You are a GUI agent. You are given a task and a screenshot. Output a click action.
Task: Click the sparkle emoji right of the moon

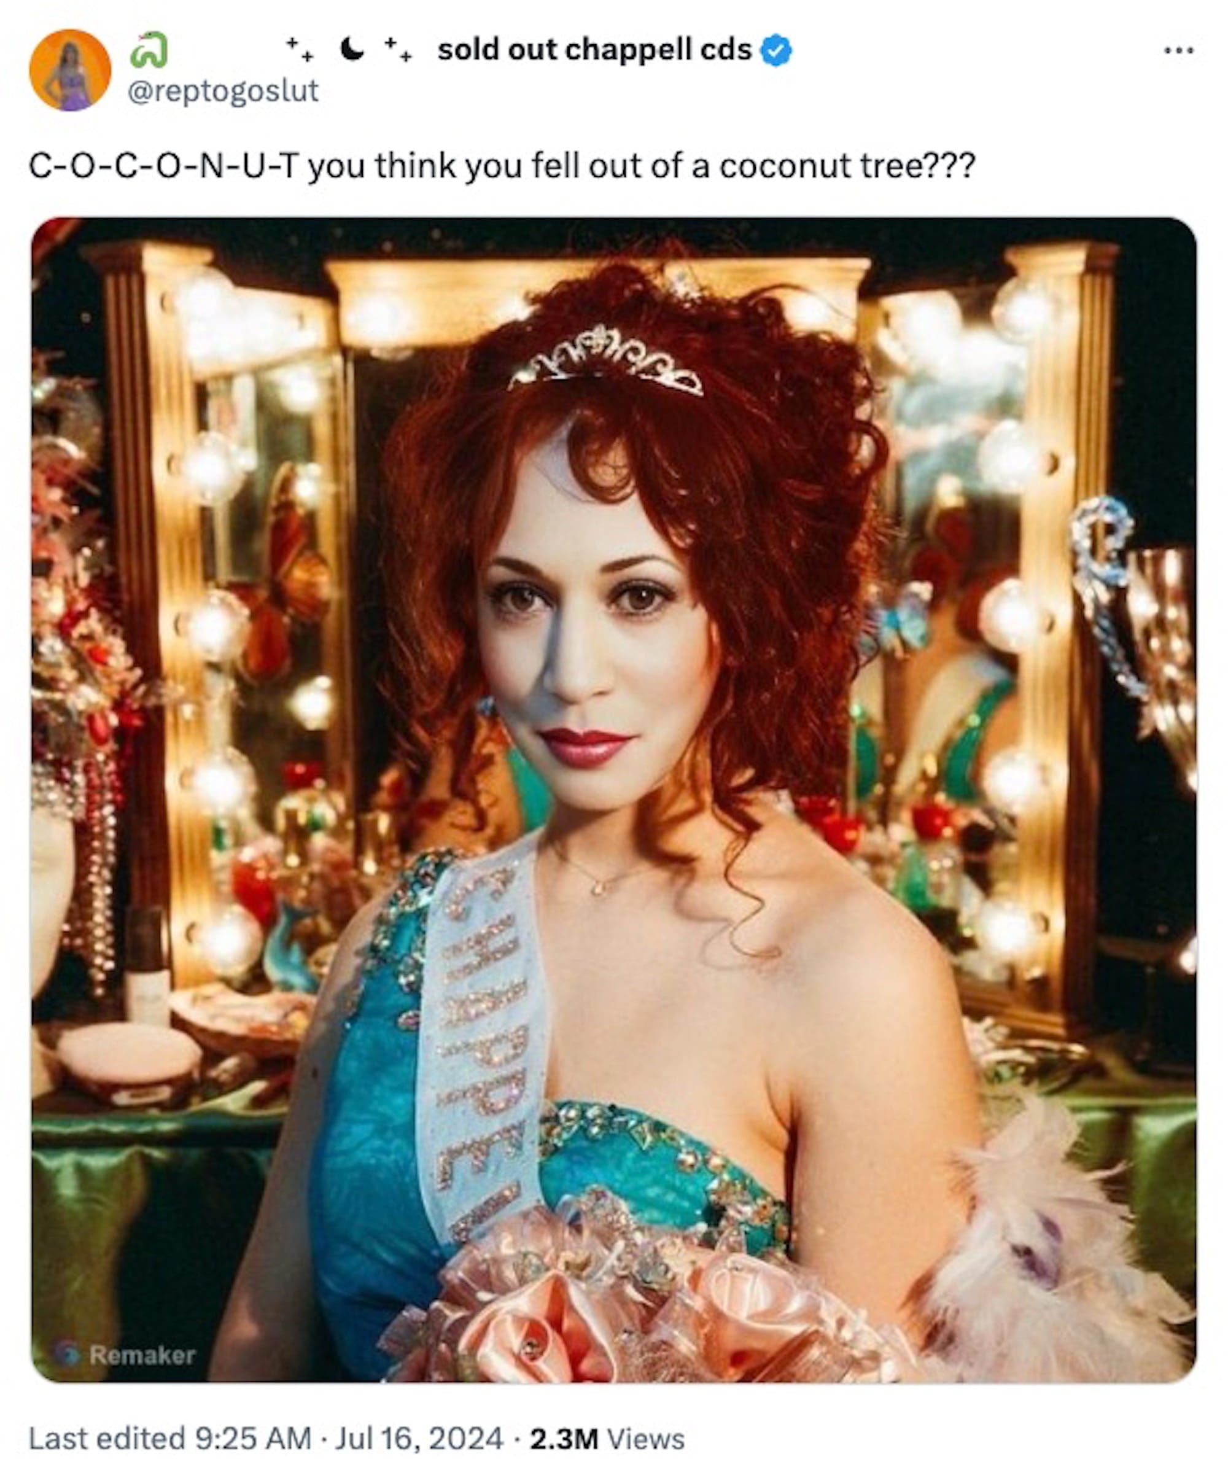[398, 49]
